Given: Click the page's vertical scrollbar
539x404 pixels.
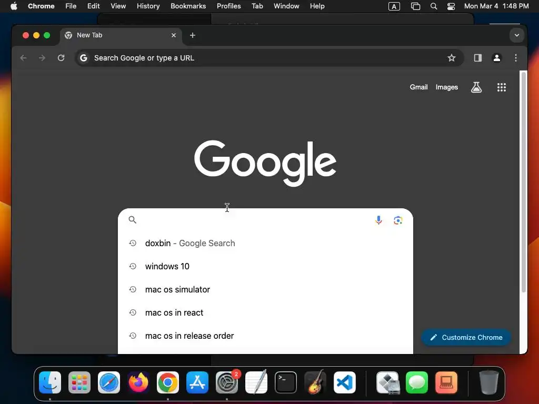Looking at the screenshot, I should (523, 182).
